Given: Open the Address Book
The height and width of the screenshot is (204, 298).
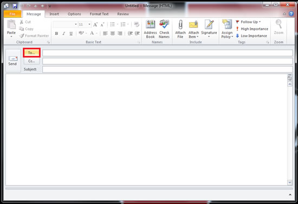Looking at the screenshot, I should pyautogui.click(x=150, y=29).
